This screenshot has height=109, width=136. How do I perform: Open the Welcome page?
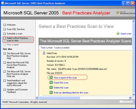click(11, 25)
